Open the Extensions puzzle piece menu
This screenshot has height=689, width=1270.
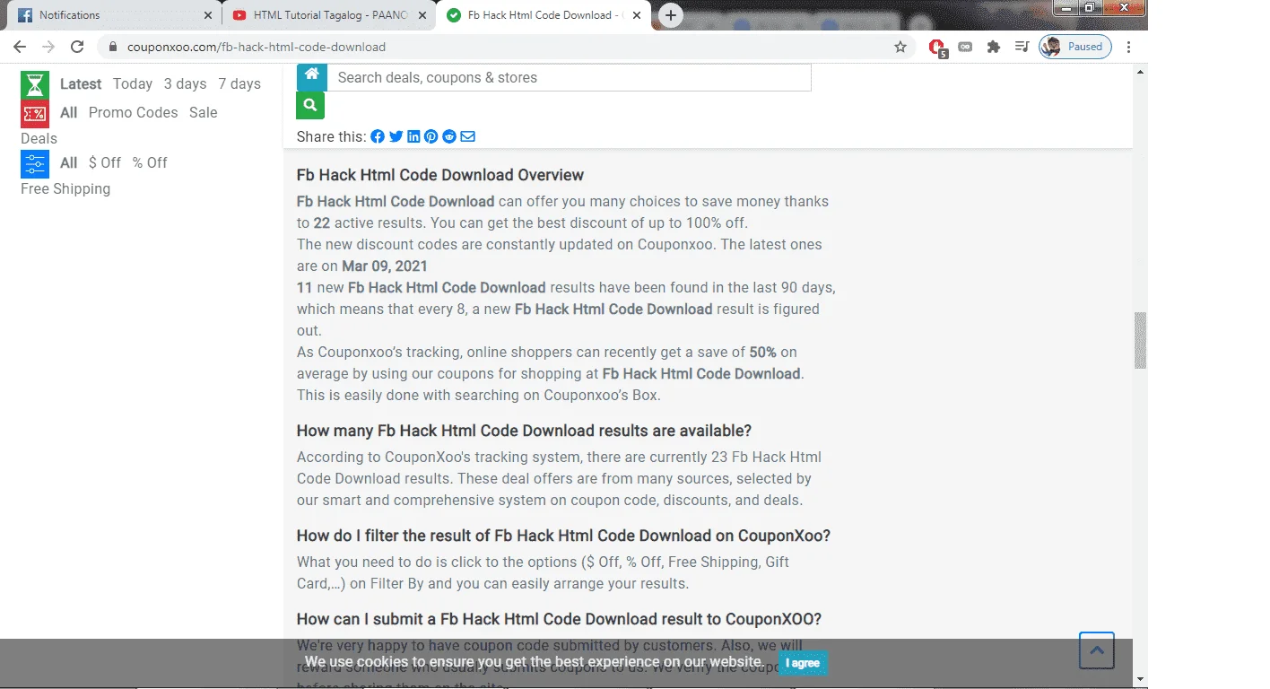[994, 47]
